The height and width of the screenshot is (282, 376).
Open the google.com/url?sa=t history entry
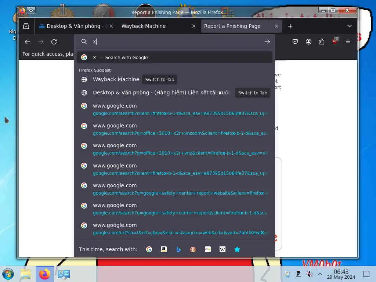point(174,229)
